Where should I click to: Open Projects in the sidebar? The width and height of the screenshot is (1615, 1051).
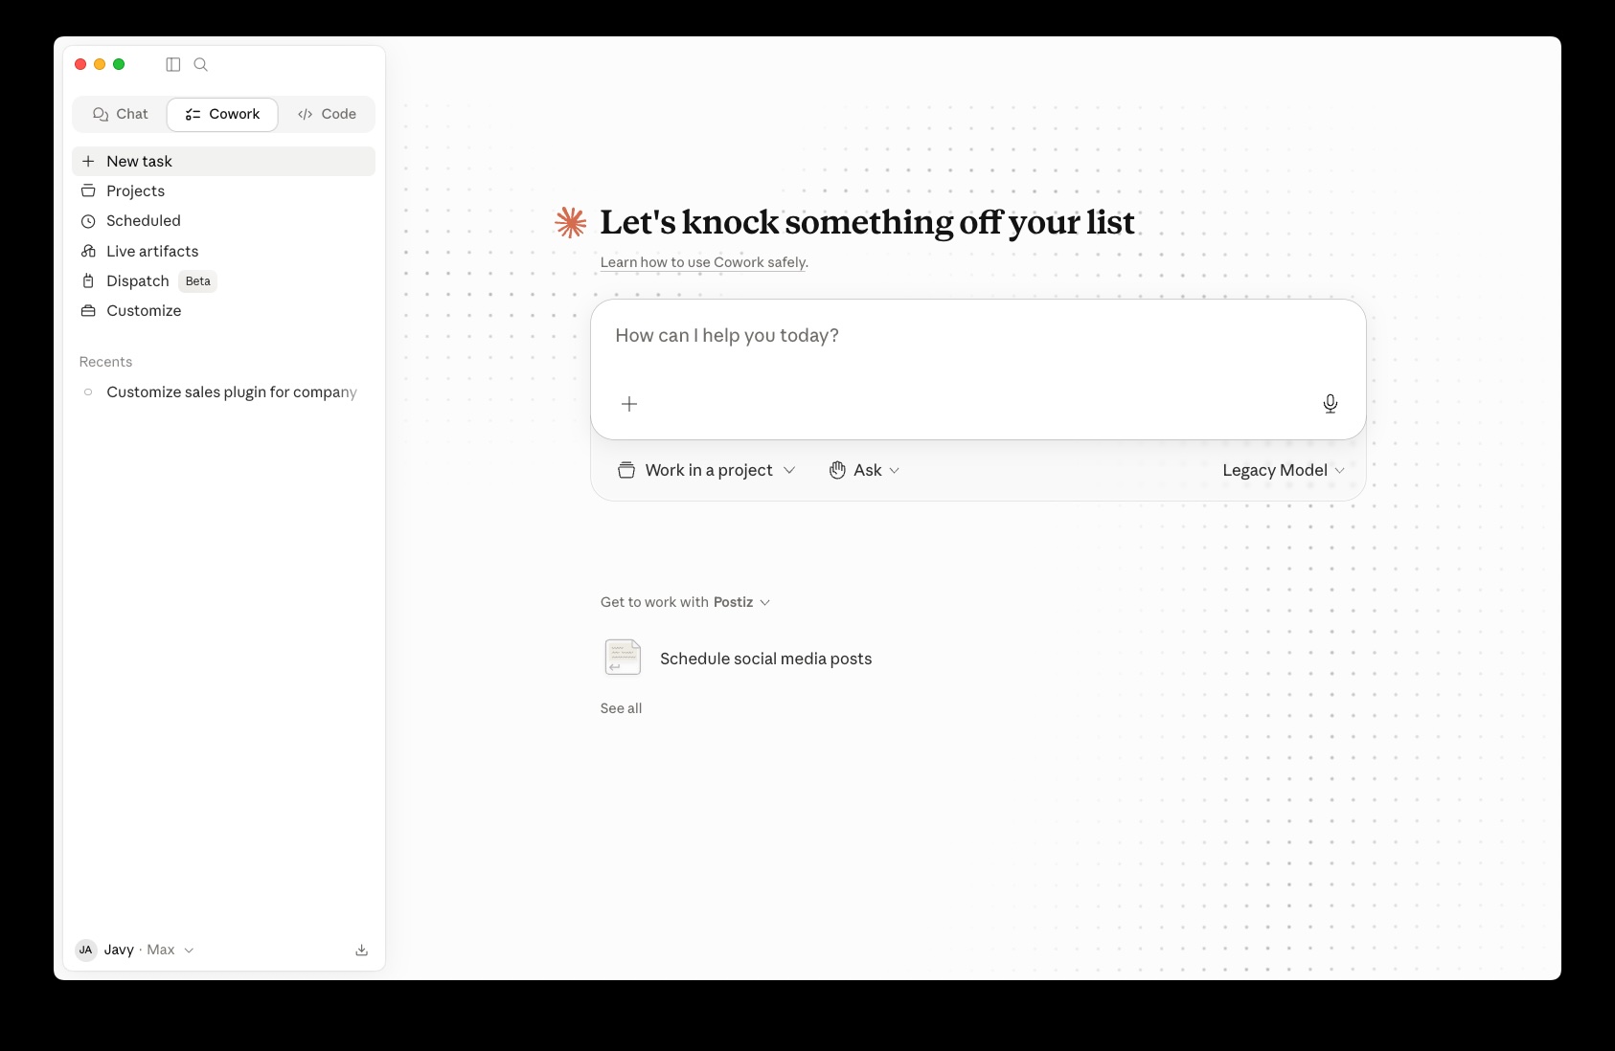[223, 190]
